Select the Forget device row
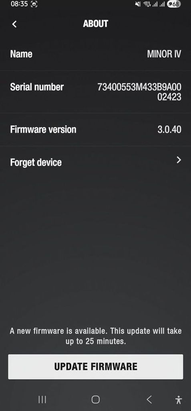The height and width of the screenshot is (411, 191). point(95,162)
